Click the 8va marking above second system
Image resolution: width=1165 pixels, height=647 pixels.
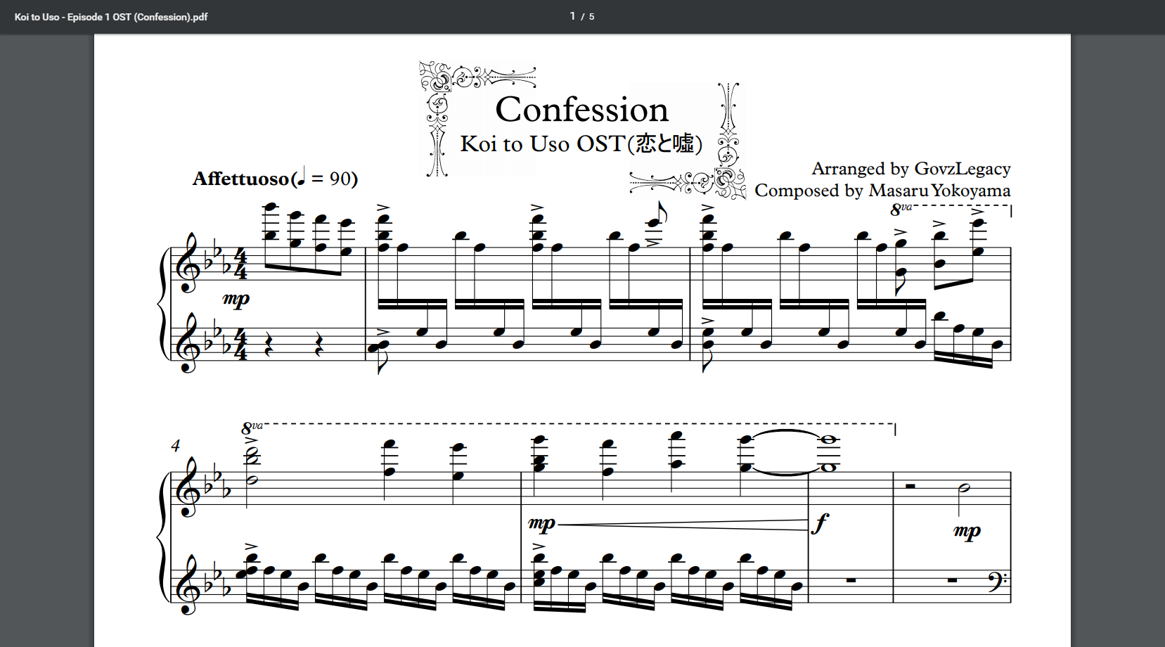(252, 428)
